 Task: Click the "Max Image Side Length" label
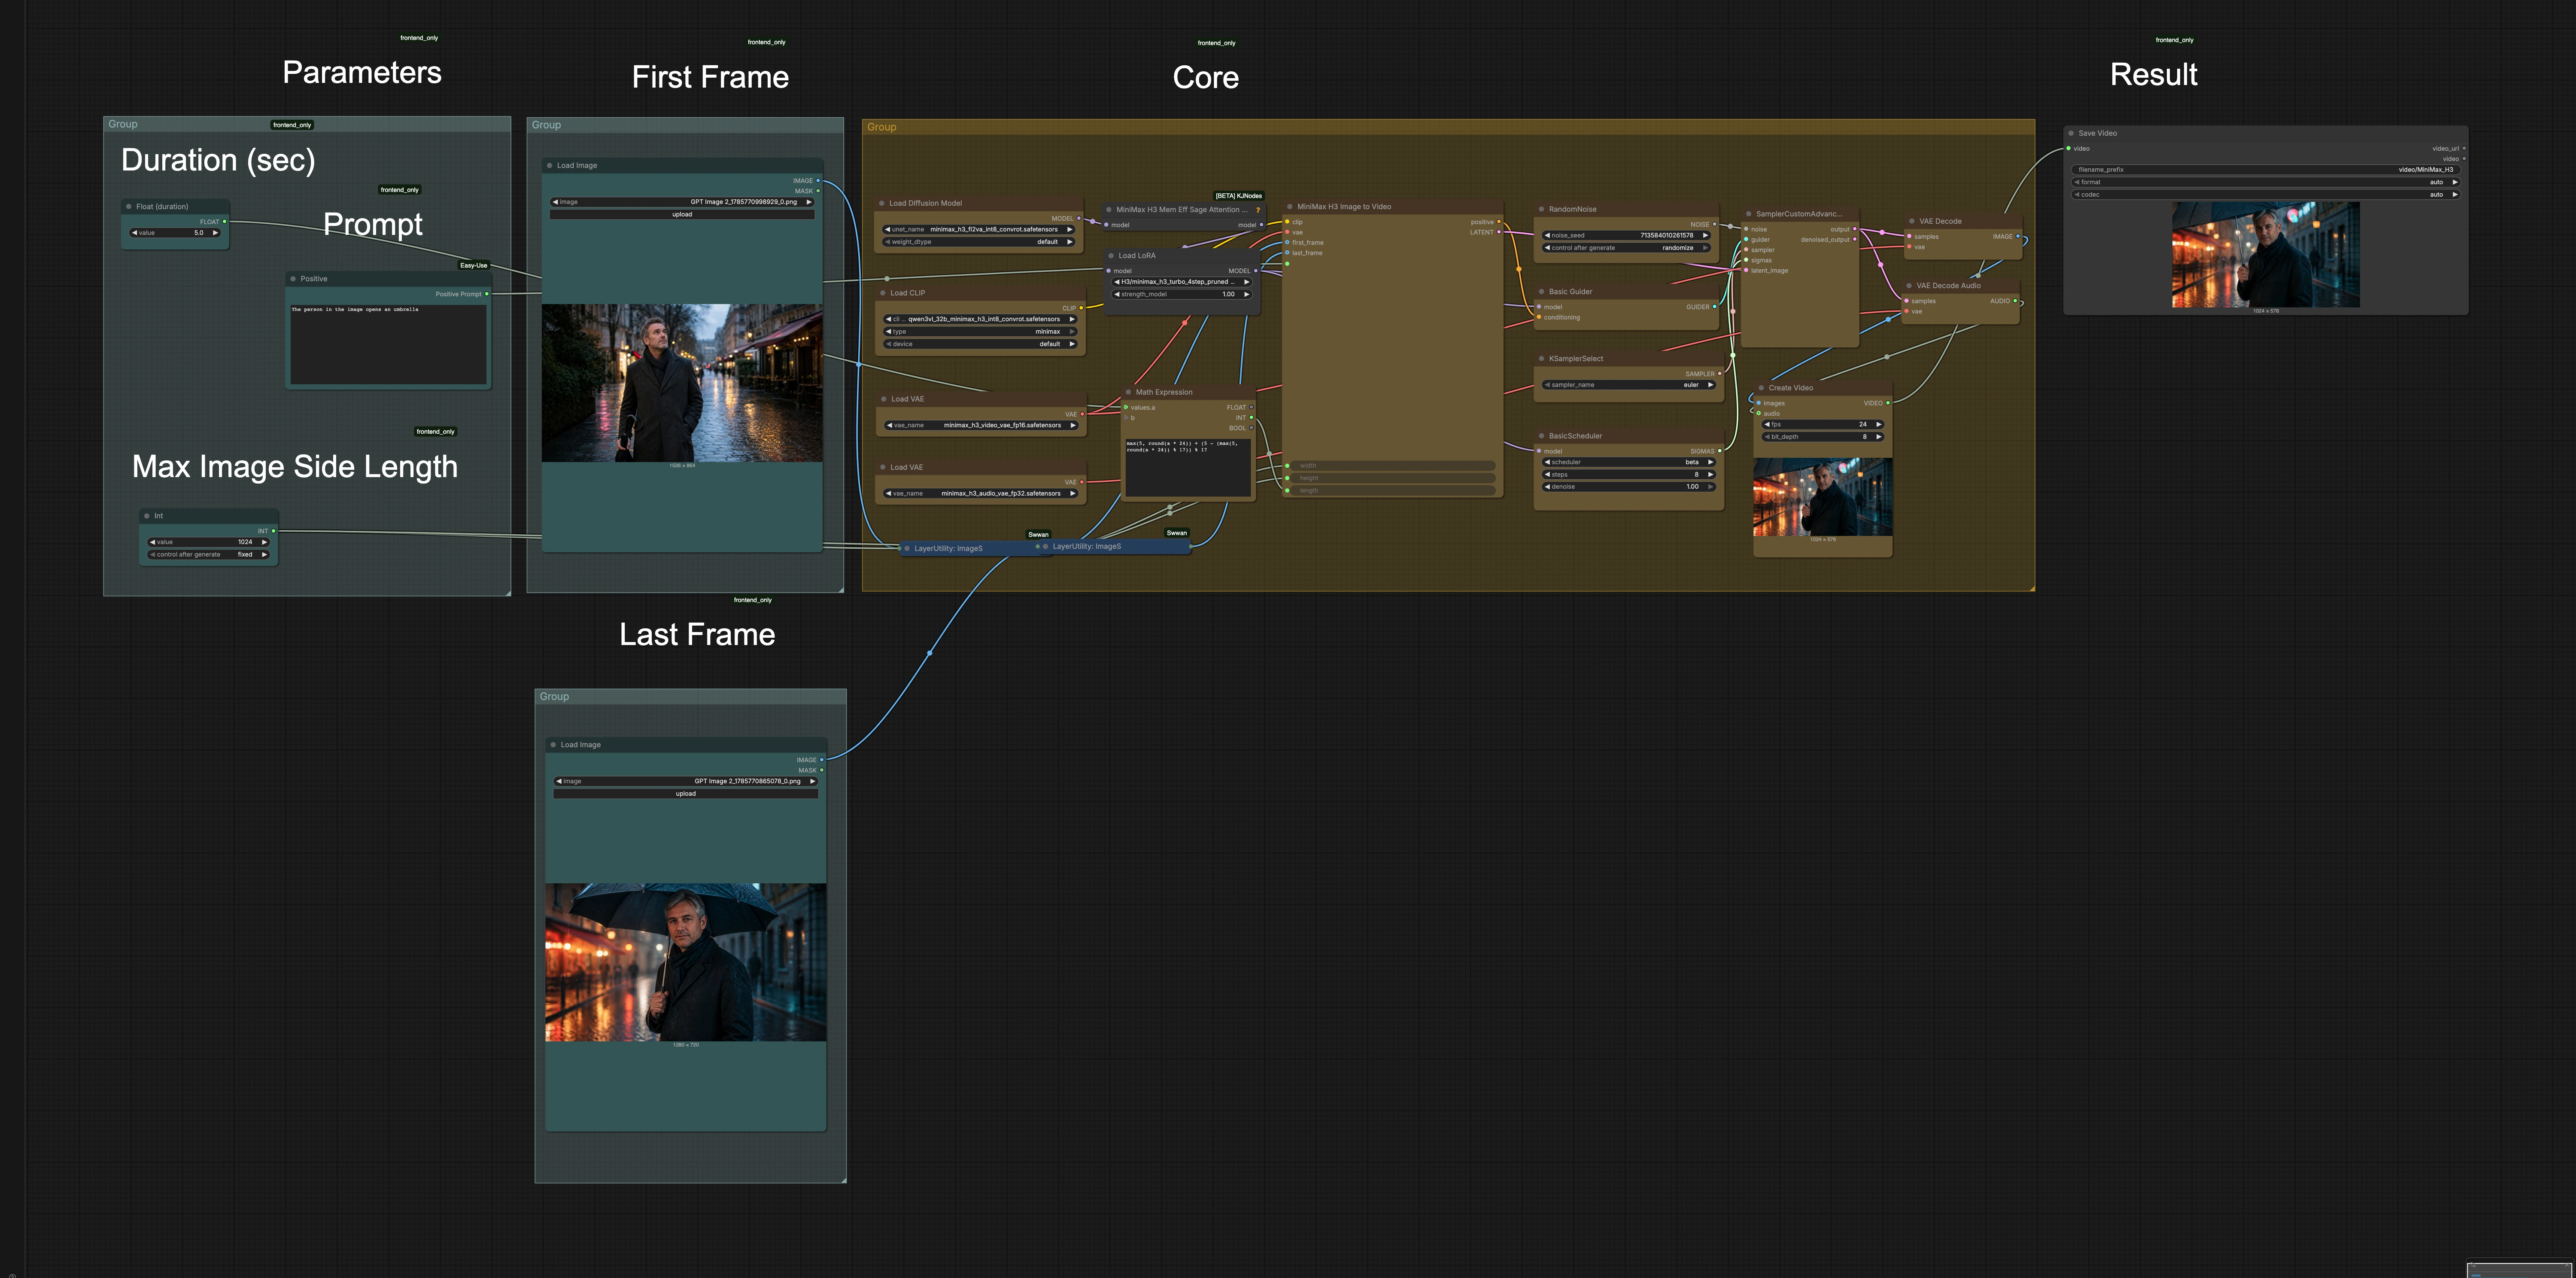(295, 467)
